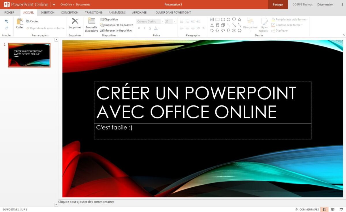Image resolution: width=346 pixels, height=212 pixels.
Task: Align paragraph text left
Action: click(x=182, y=28)
